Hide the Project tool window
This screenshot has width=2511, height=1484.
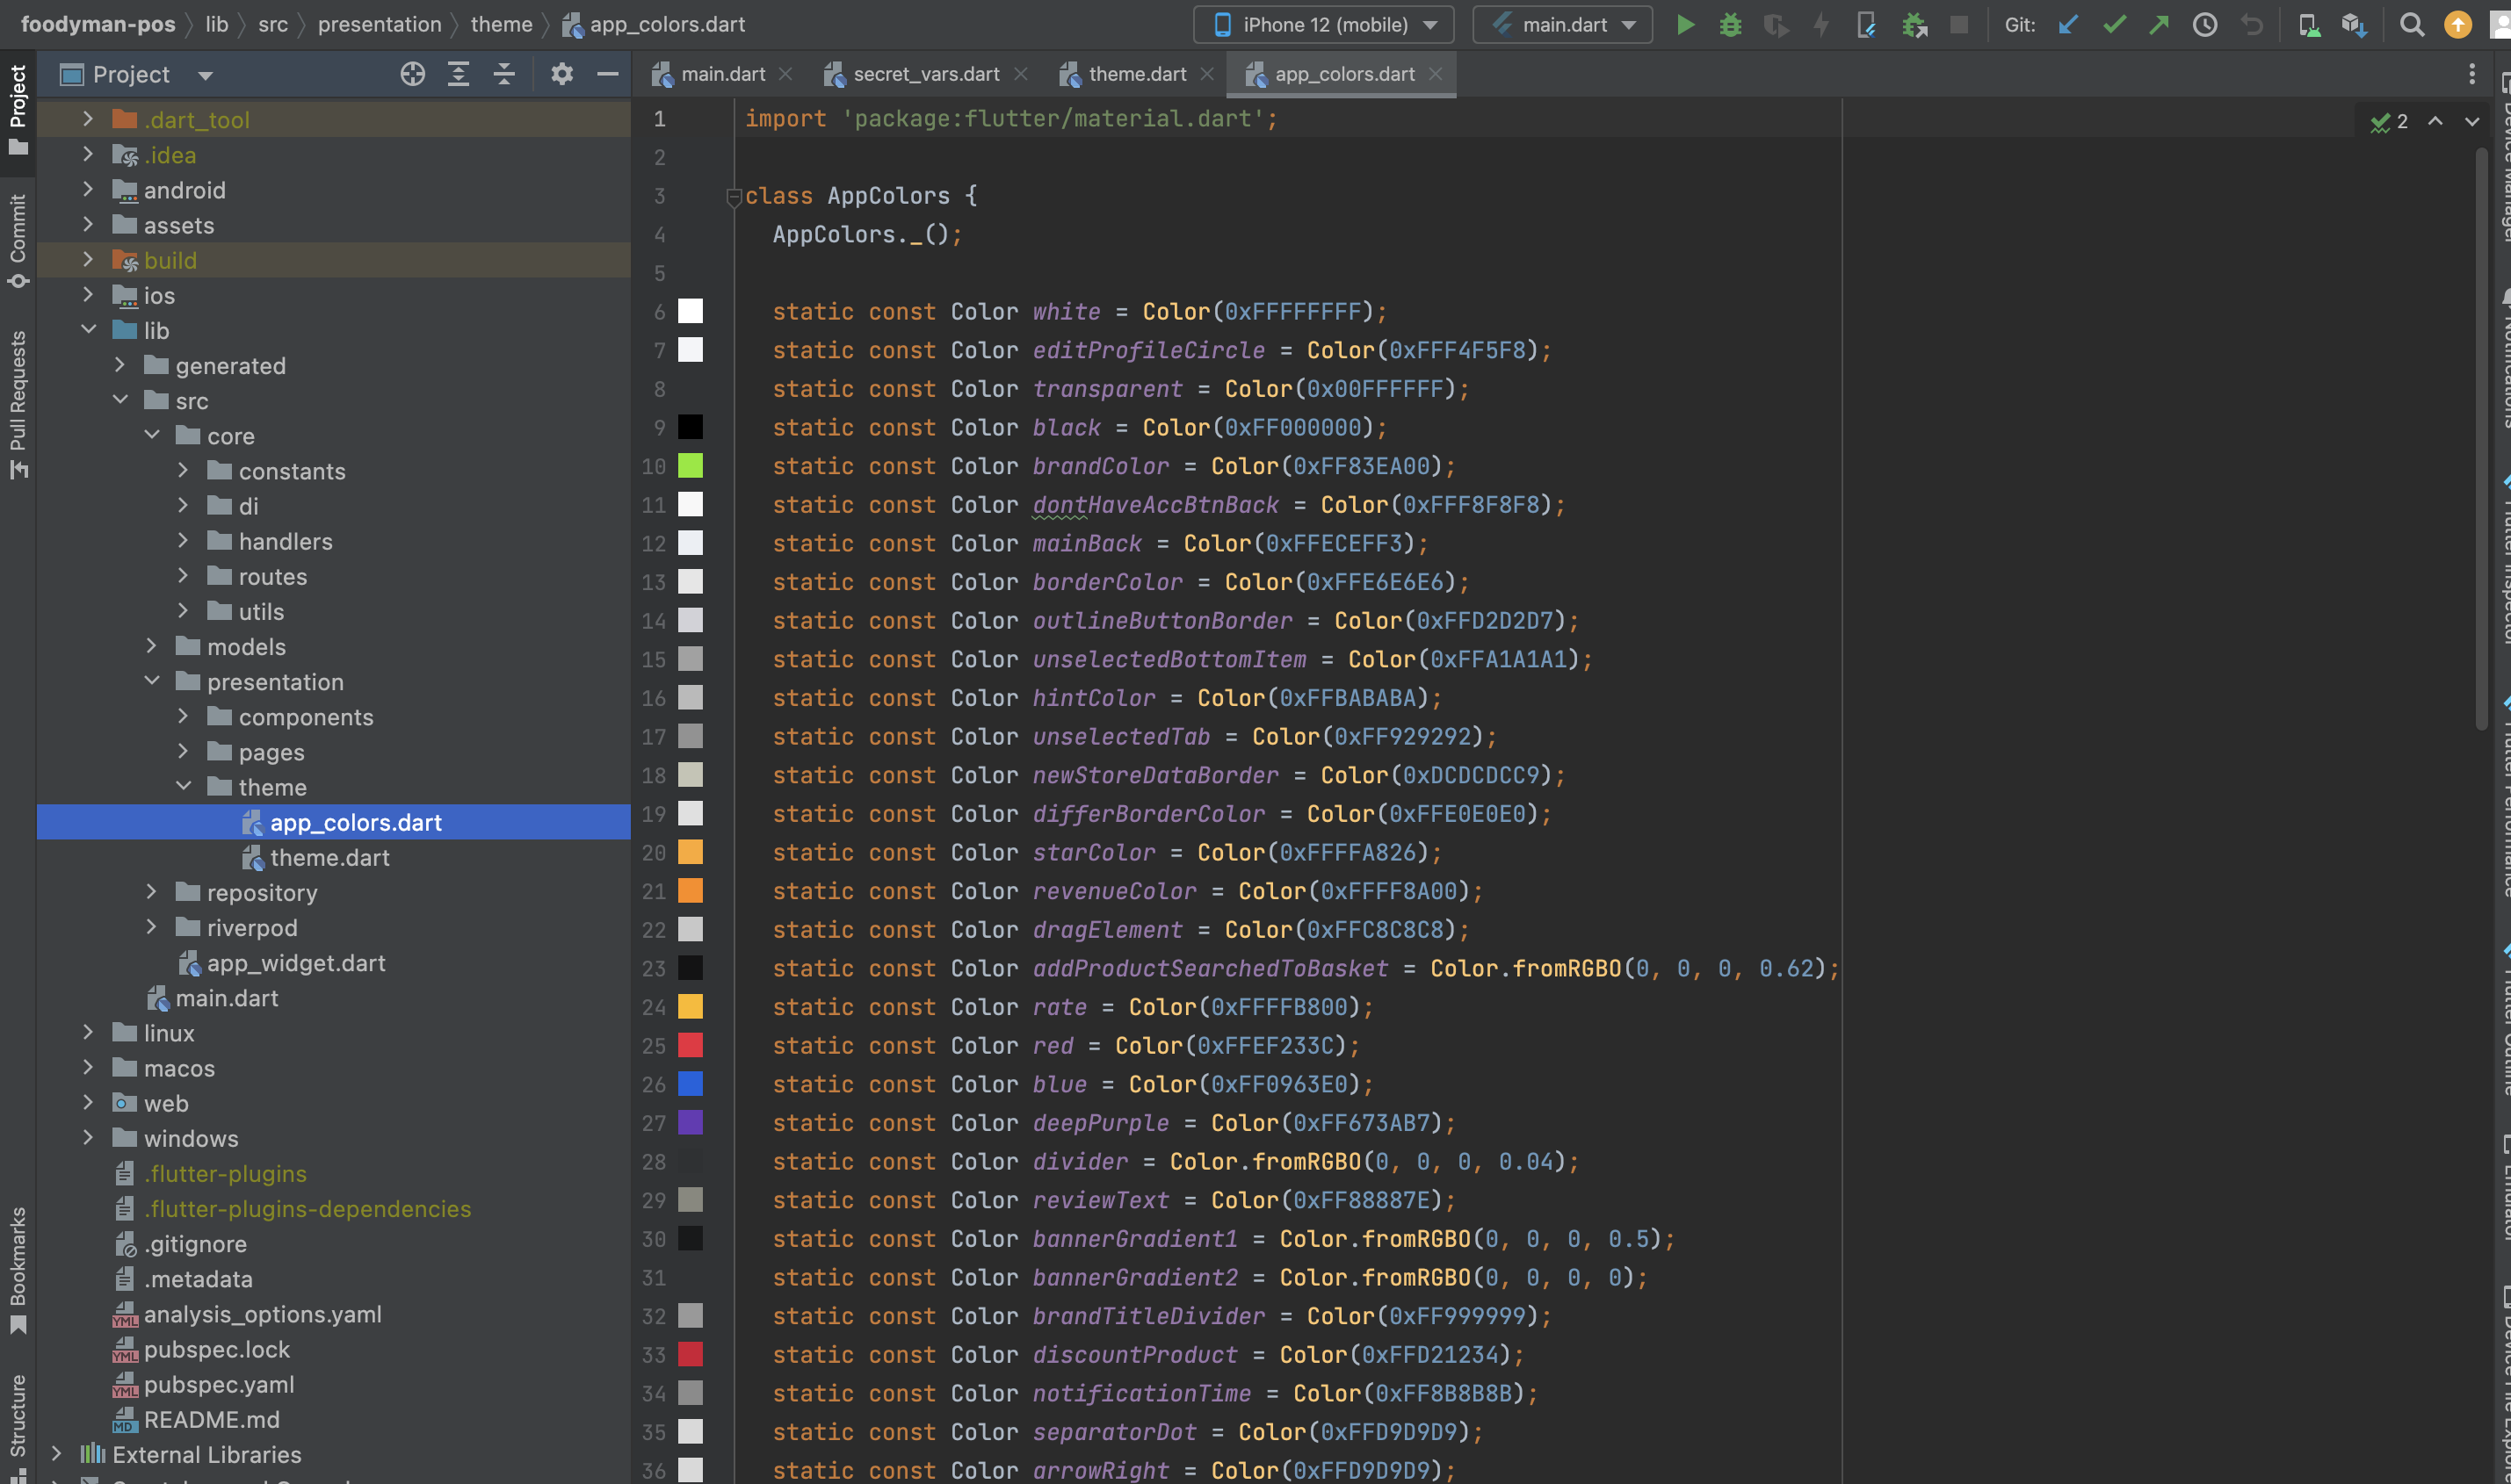(607, 74)
